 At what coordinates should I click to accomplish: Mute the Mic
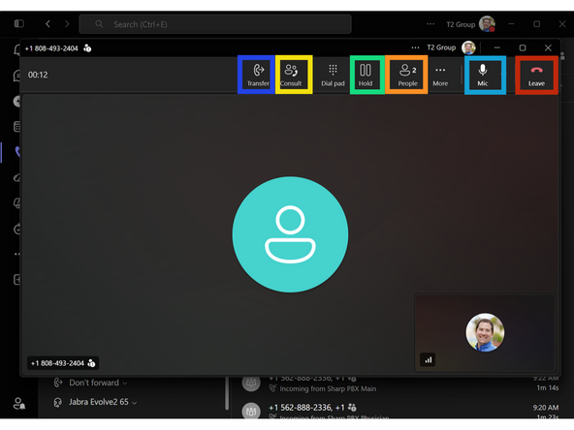click(483, 75)
